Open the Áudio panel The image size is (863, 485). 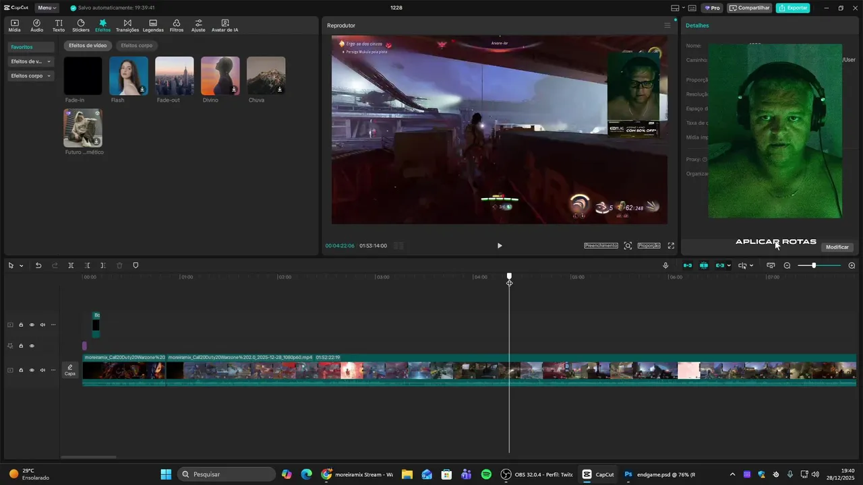click(x=36, y=26)
